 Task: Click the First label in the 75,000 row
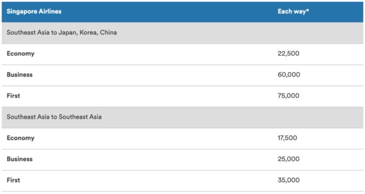point(13,96)
